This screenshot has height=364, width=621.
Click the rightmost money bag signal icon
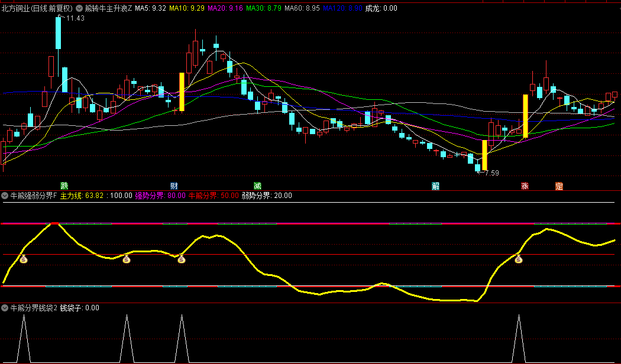click(x=519, y=259)
